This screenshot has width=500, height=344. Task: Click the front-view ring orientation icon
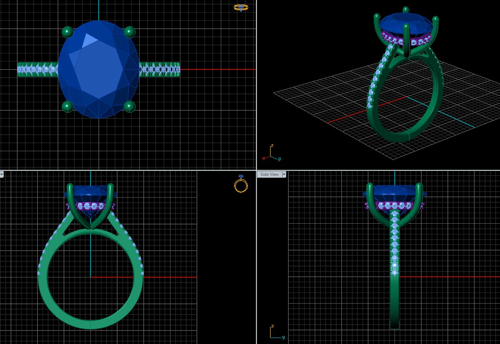coord(241,184)
